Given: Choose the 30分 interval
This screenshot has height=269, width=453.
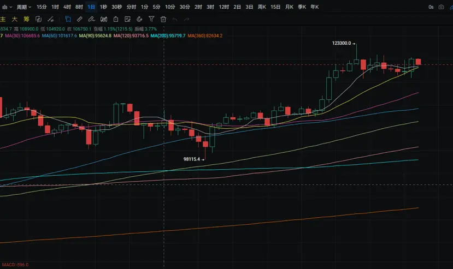Looking at the screenshot, I should pos(185,7).
